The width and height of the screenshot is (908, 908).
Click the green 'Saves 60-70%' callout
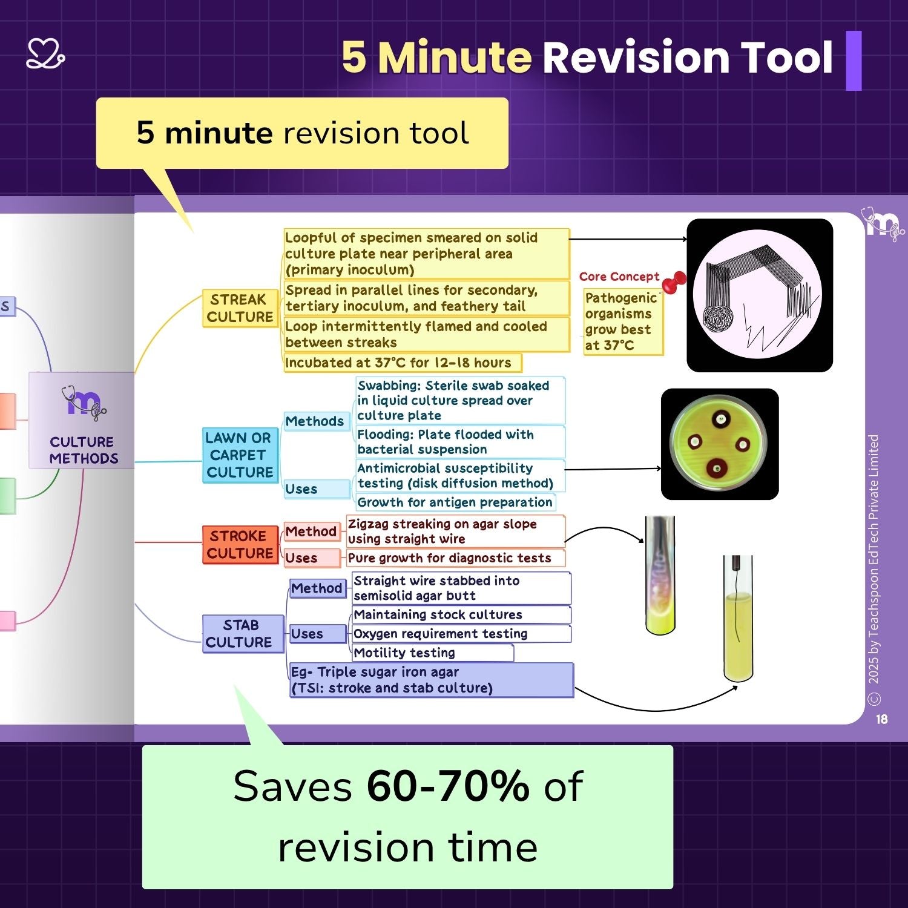pos(407,817)
